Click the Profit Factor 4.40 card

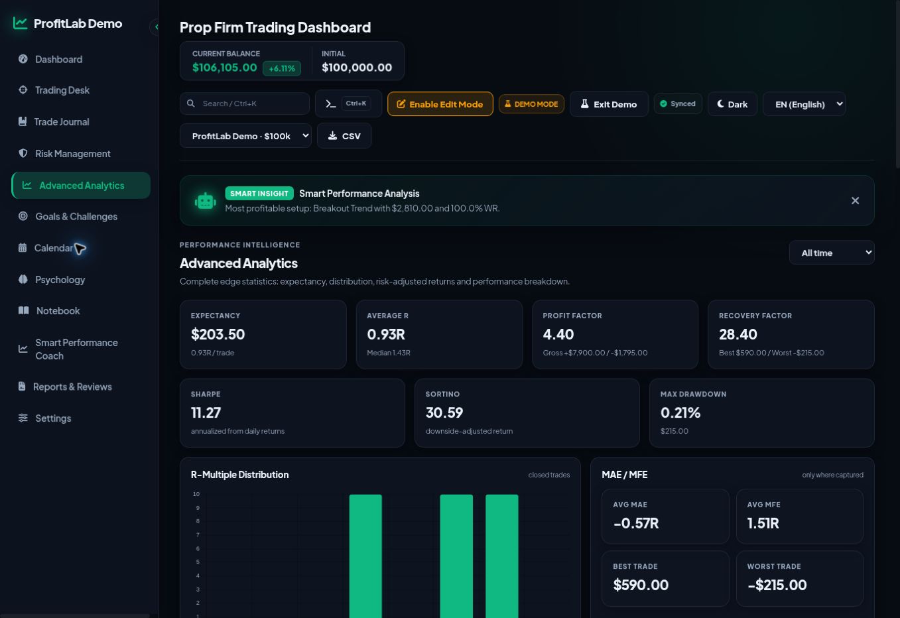615,334
